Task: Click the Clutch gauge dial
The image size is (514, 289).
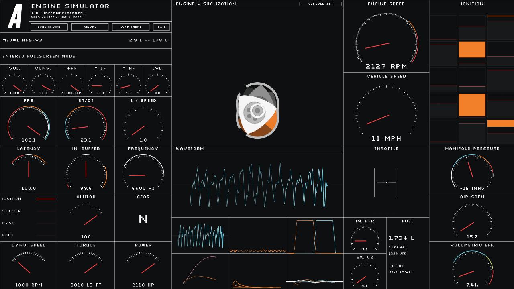Action: point(86,217)
